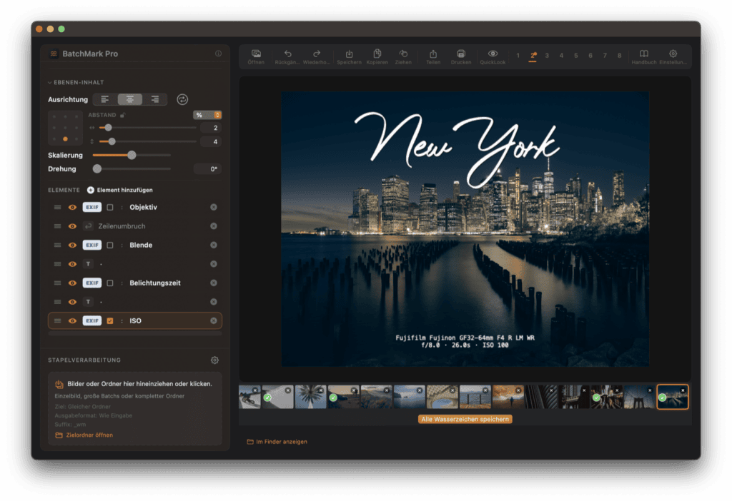Viewport: 732px width, 501px height.
Task: Enable the Objektiv label checkbox
Action: 110,207
